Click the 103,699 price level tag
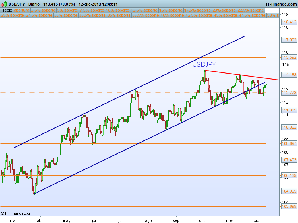Image resolution: width=298 pixels, height=223 pixels. coord(288,206)
